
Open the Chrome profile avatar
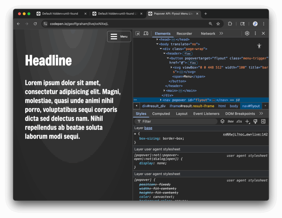pos(255,24)
